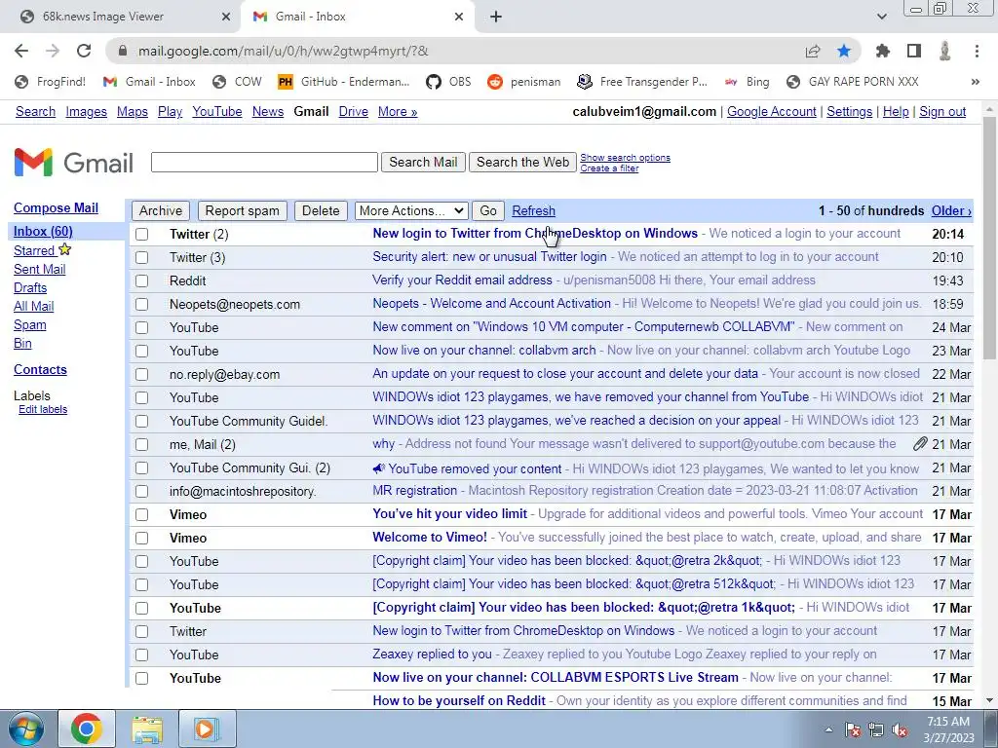Click the Older › pagination link
This screenshot has height=748, width=998.
(951, 210)
